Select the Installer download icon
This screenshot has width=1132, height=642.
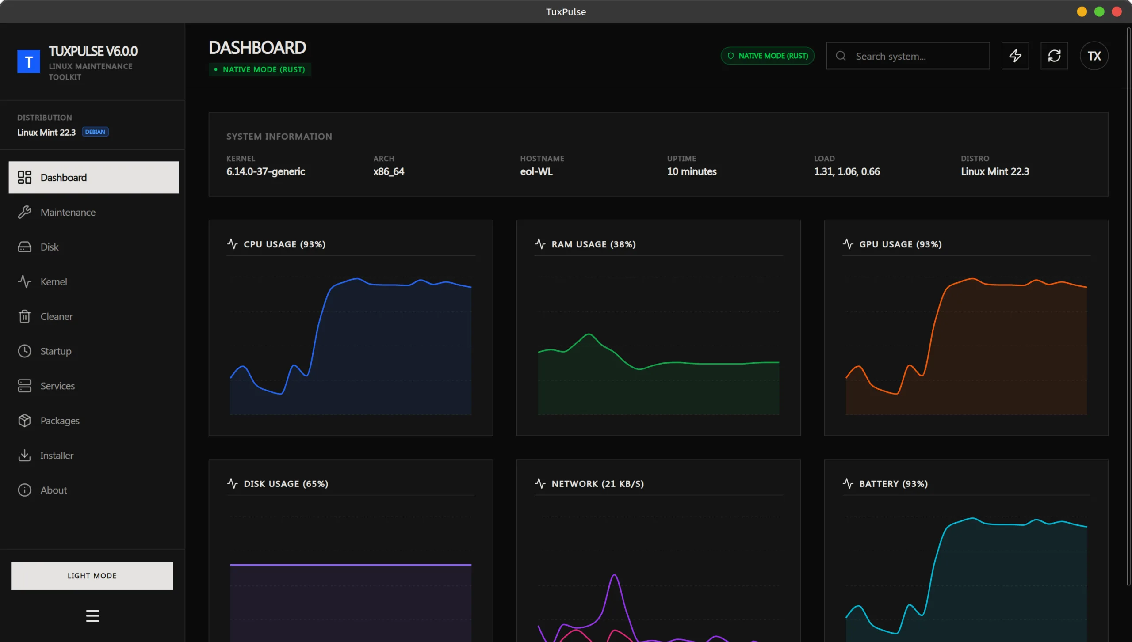pyautogui.click(x=24, y=455)
